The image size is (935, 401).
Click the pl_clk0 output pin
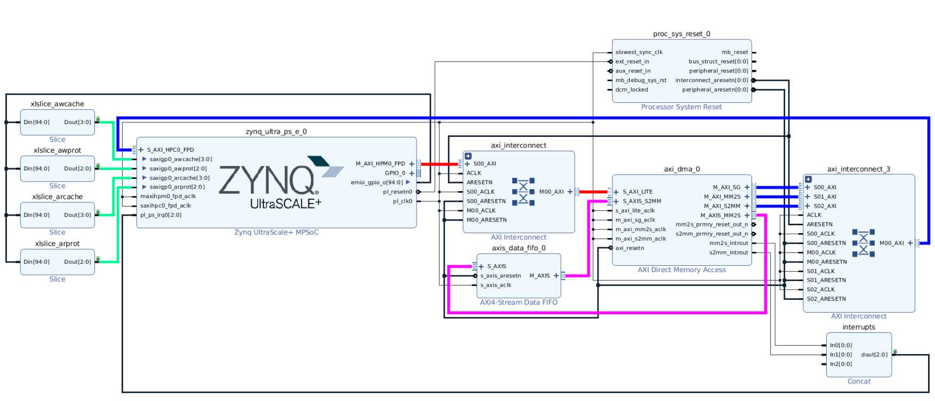(418, 201)
